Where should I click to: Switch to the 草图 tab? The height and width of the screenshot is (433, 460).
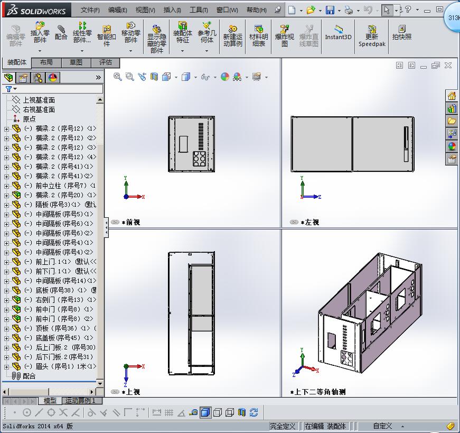click(76, 62)
